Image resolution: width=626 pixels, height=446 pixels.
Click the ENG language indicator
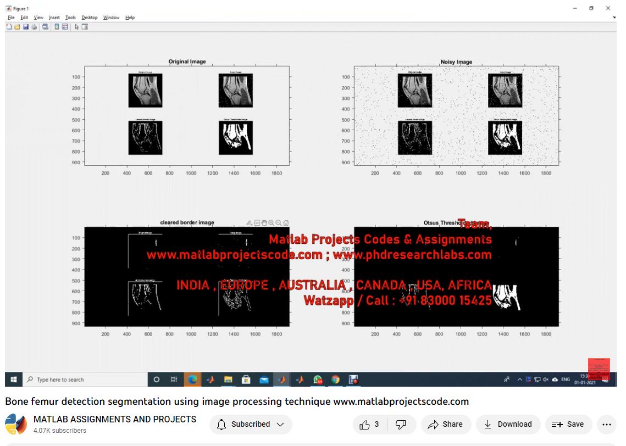tap(566, 380)
